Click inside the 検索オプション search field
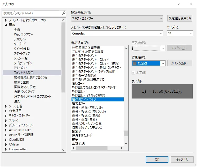This screenshot has width=197, height=167. tap(32, 13)
